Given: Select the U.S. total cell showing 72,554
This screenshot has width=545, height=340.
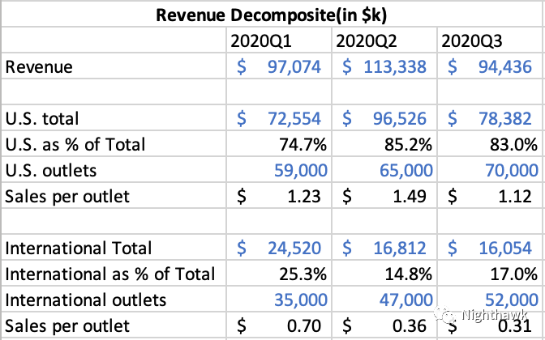Looking at the screenshot, I should click(278, 118).
